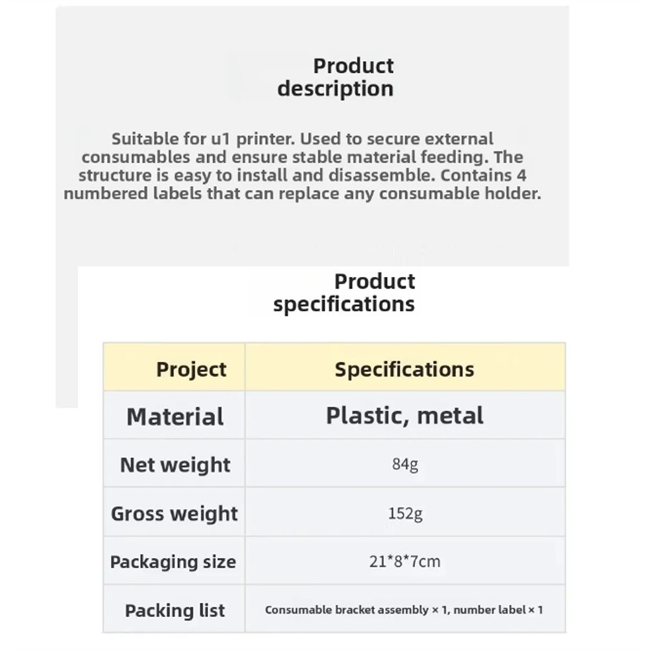This screenshot has width=651, height=651.
Task: Select the 152g value cell
Action: (405, 513)
